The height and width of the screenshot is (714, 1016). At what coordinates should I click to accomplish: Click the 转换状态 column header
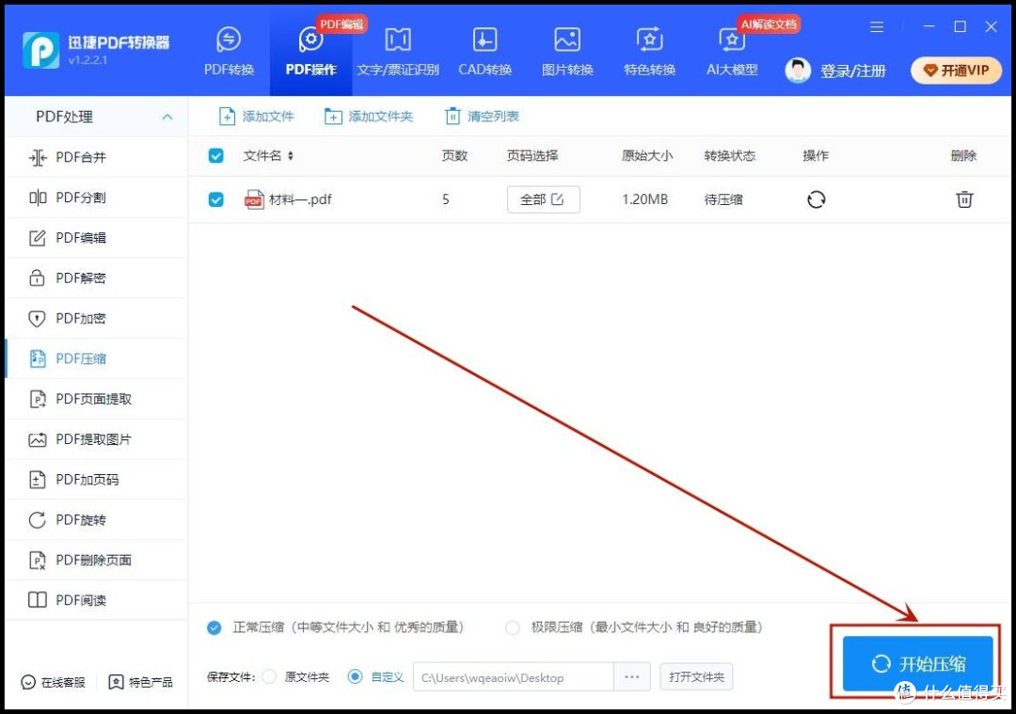coord(730,155)
